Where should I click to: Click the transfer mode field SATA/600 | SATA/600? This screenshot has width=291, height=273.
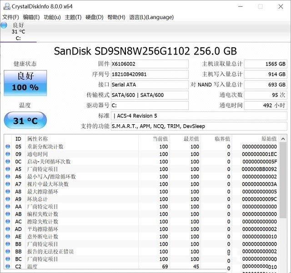pos(150,95)
